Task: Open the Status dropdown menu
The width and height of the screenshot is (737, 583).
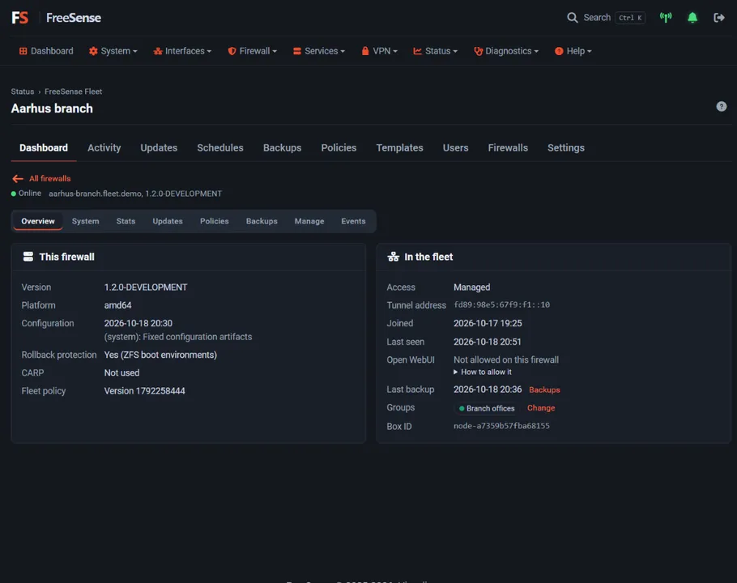Action: pos(435,51)
